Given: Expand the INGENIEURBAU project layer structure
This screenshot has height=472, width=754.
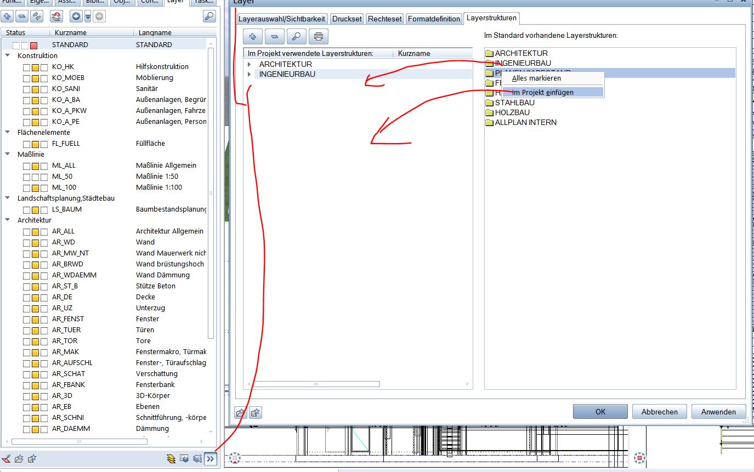Looking at the screenshot, I should pos(250,74).
